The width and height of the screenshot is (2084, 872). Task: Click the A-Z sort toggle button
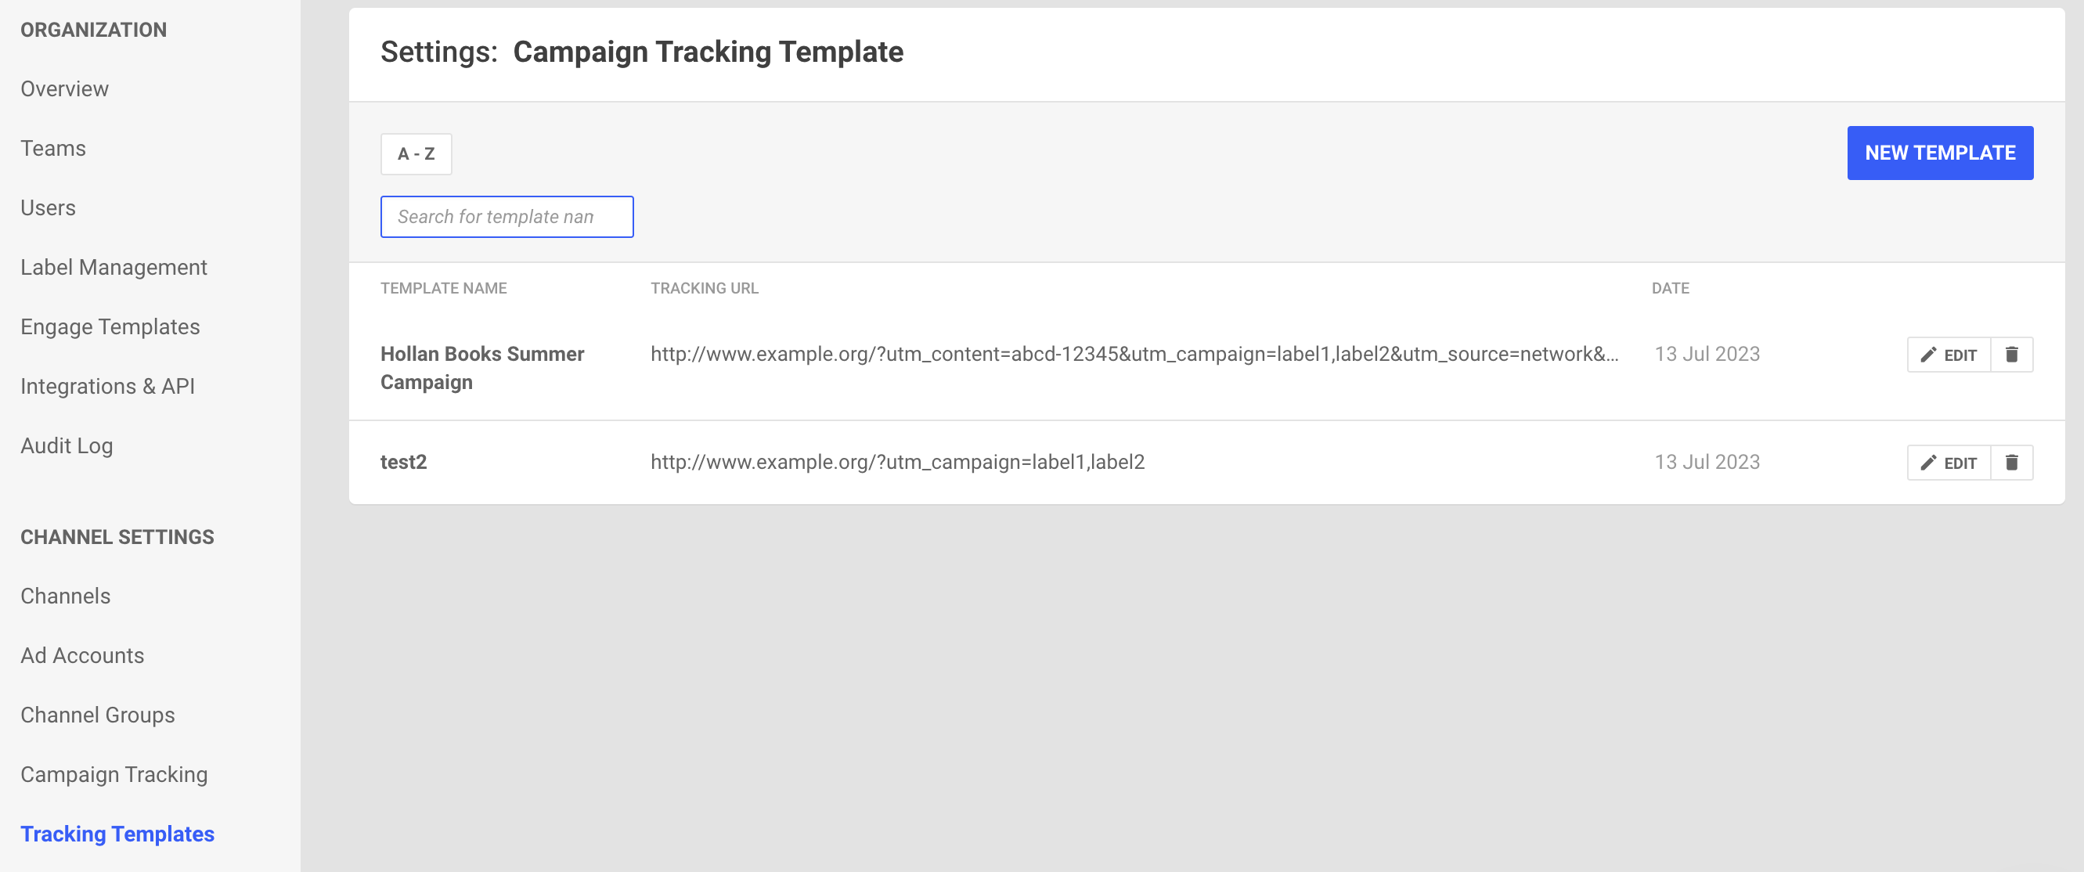(x=416, y=153)
